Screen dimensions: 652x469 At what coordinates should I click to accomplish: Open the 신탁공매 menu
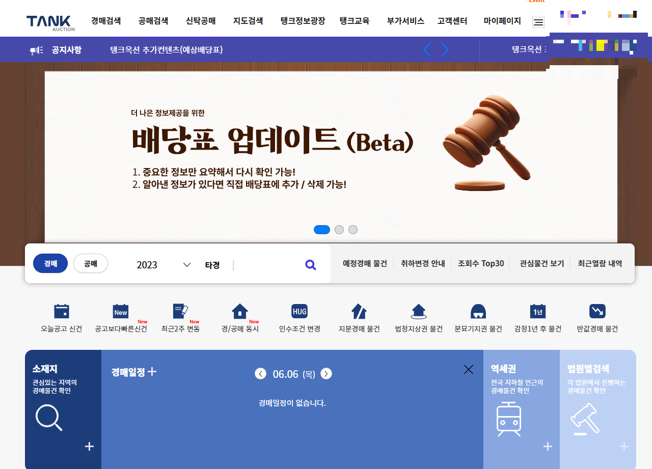pos(201,21)
